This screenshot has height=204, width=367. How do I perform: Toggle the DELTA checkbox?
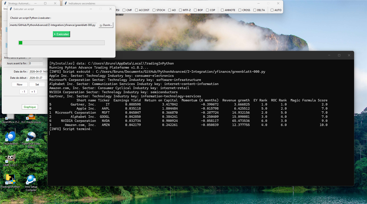tap(255, 10)
